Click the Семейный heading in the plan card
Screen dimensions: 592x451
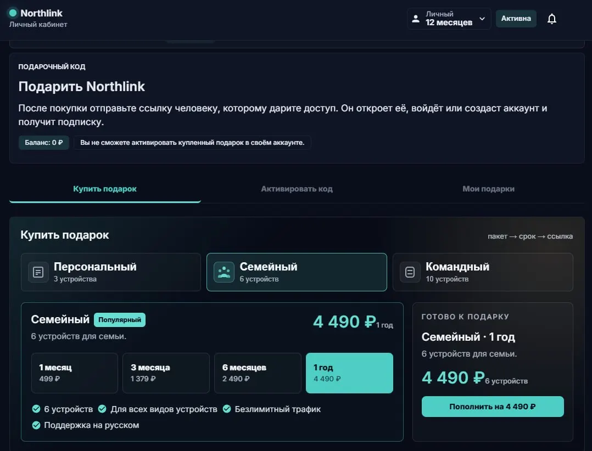(x=60, y=319)
